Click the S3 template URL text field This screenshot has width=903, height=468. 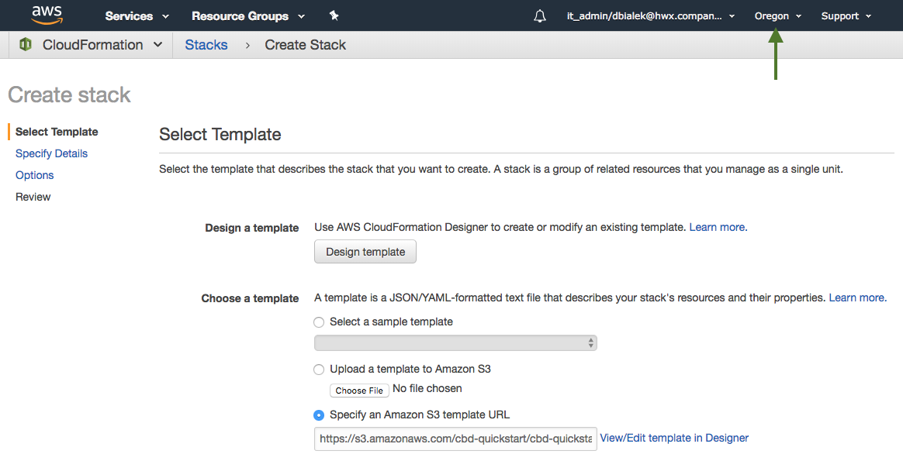(455, 439)
